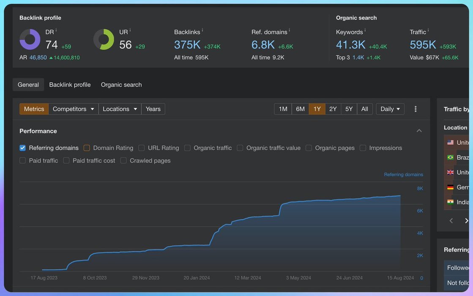Enable the Domain Rating checkbox

tap(87, 148)
